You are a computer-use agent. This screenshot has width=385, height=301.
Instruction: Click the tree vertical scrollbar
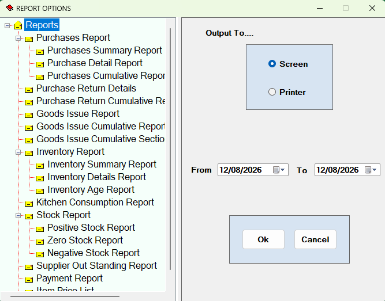(170, 150)
